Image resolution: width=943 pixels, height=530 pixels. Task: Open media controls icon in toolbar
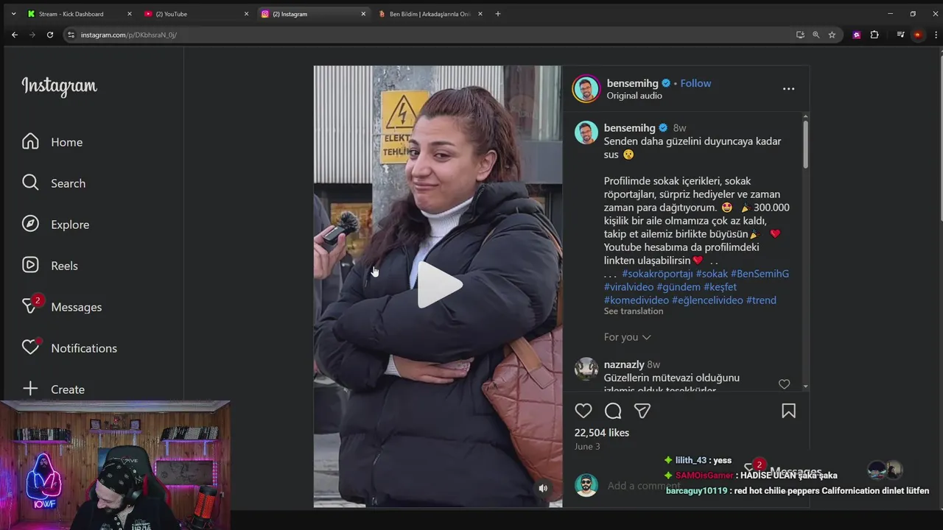pos(900,35)
